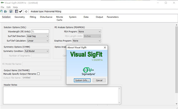Image resolution: width=178 pixels, height=109 pixels.
Task: Close the About Visual Sigfit dialog
Action: click(x=105, y=47)
